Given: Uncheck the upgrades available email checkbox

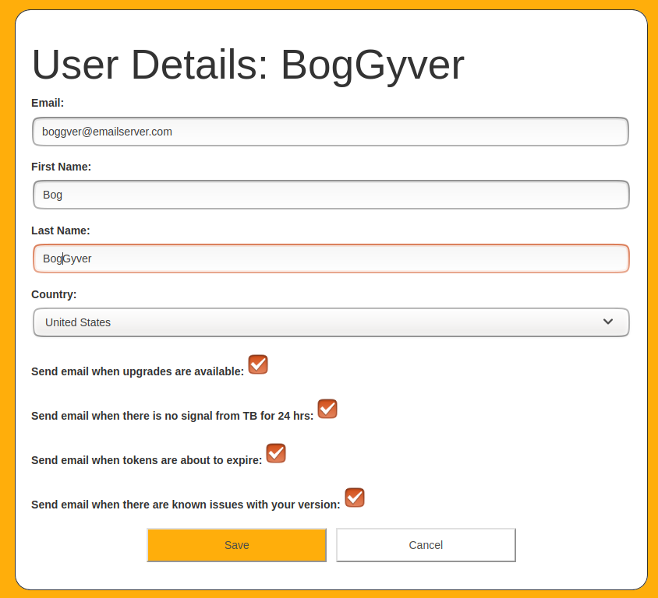Looking at the screenshot, I should pyautogui.click(x=258, y=364).
